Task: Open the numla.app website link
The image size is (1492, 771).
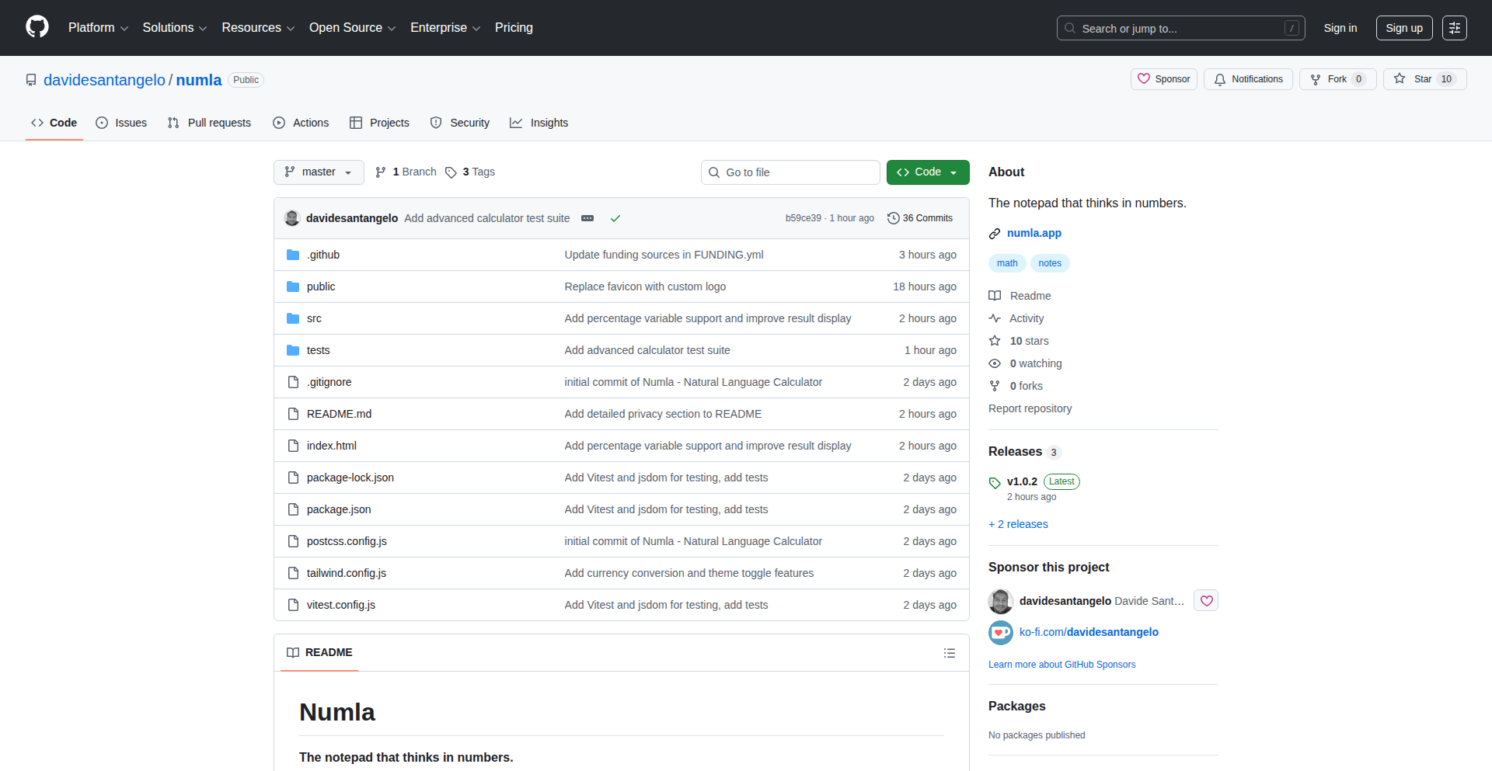Action: coord(1034,233)
